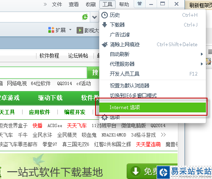Image resolution: width=212 pixels, height=179 pixels.
Task: Open the 3d格斗游戏 link
Action: pos(143,135)
